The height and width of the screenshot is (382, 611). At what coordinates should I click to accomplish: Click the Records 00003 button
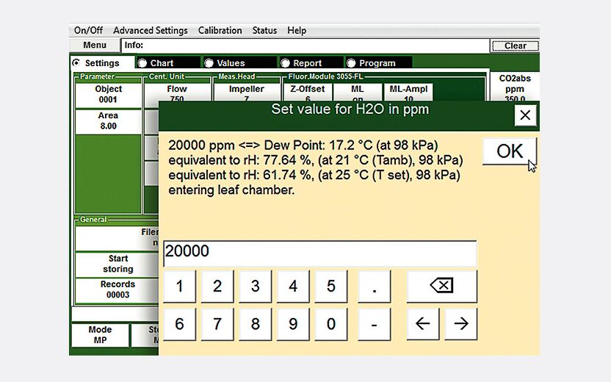click(x=117, y=289)
